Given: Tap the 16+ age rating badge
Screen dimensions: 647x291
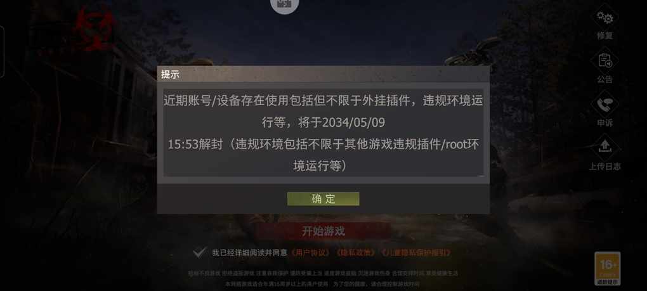Looking at the screenshot, I should coord(608,268).
